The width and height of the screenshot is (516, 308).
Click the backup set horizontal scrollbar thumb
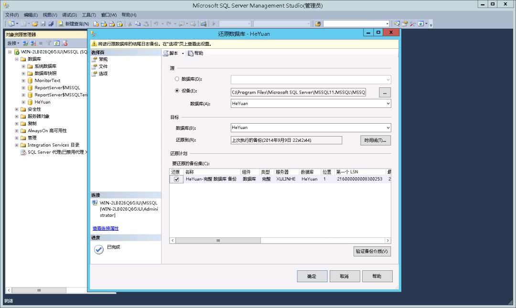click(x=218, y=241)
